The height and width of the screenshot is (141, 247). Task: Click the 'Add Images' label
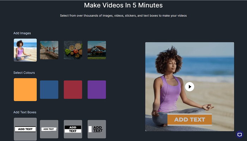22,33
